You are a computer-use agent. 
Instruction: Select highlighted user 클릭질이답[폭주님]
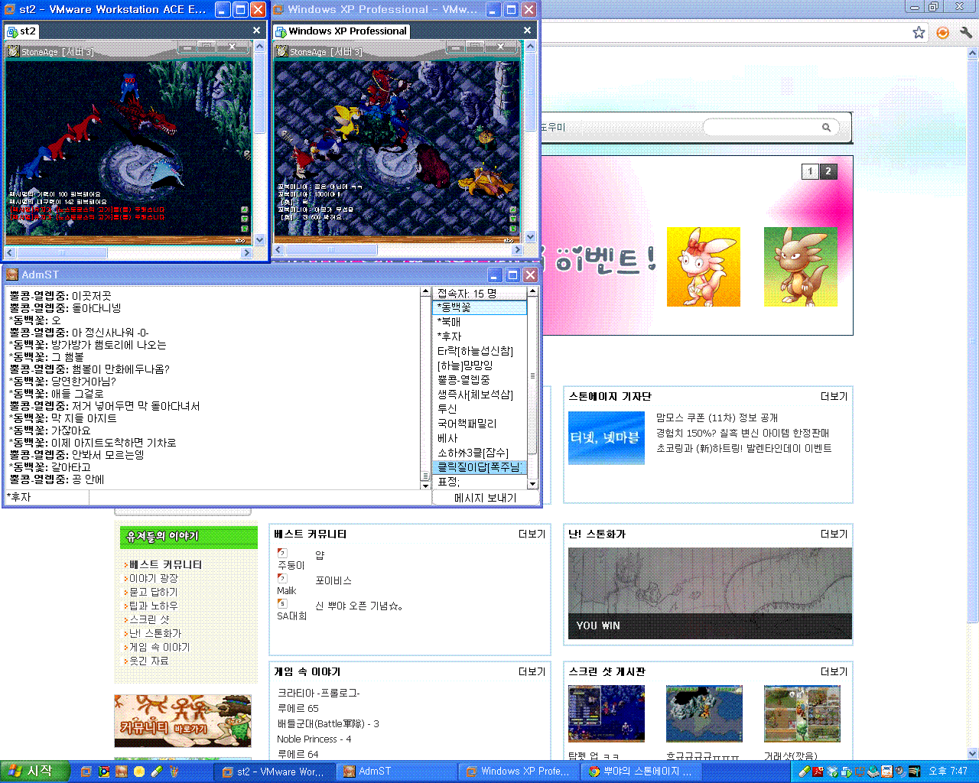point(480,467)
